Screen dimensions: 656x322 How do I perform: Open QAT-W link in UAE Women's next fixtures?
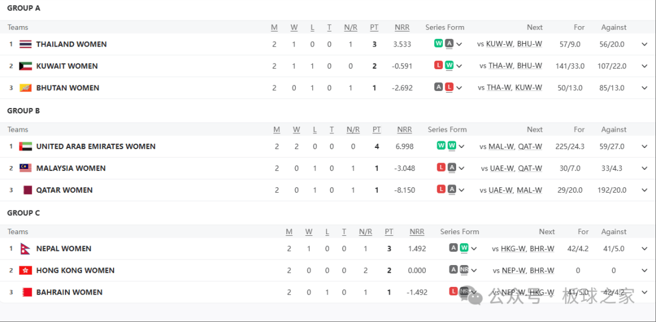click(x=530, y=147)
